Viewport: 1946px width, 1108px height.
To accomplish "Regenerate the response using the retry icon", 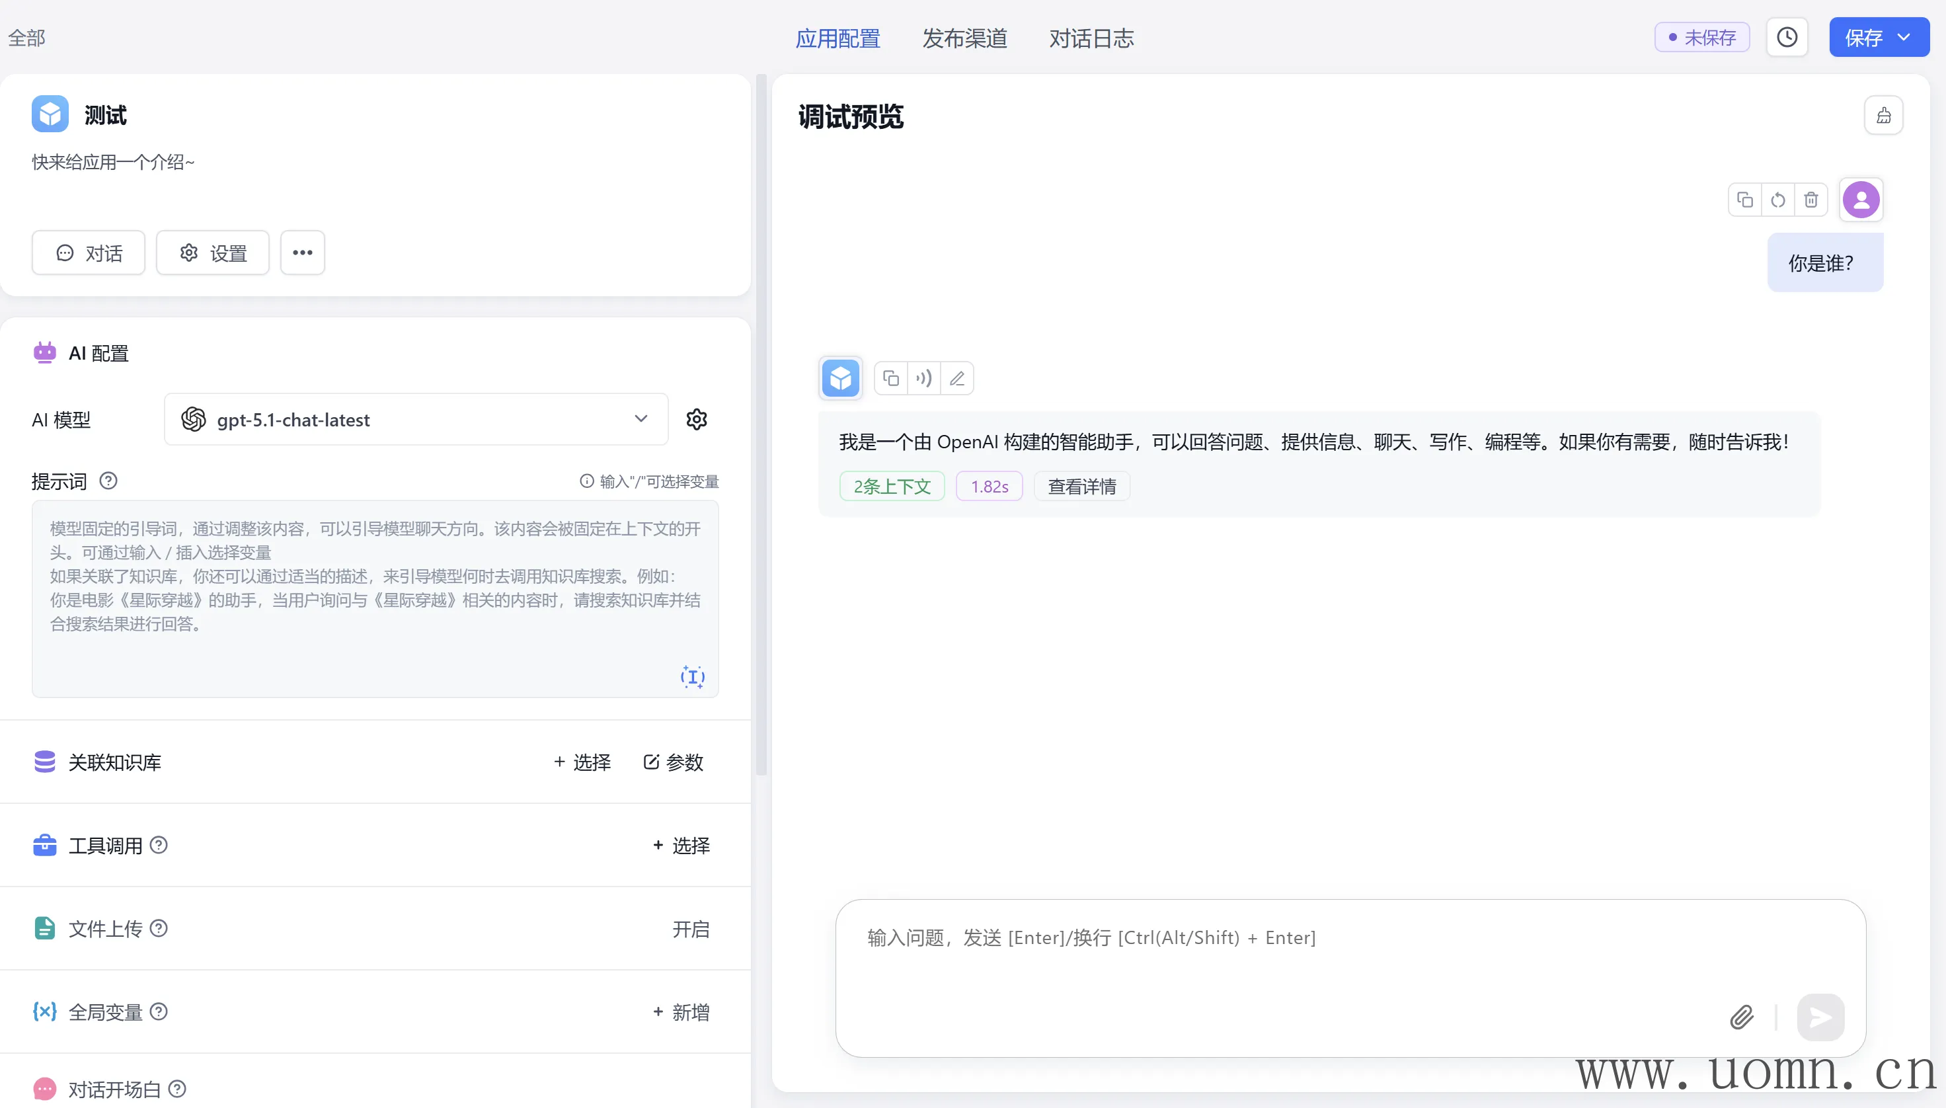I will pyautogui.click(x=1778, y=200).
